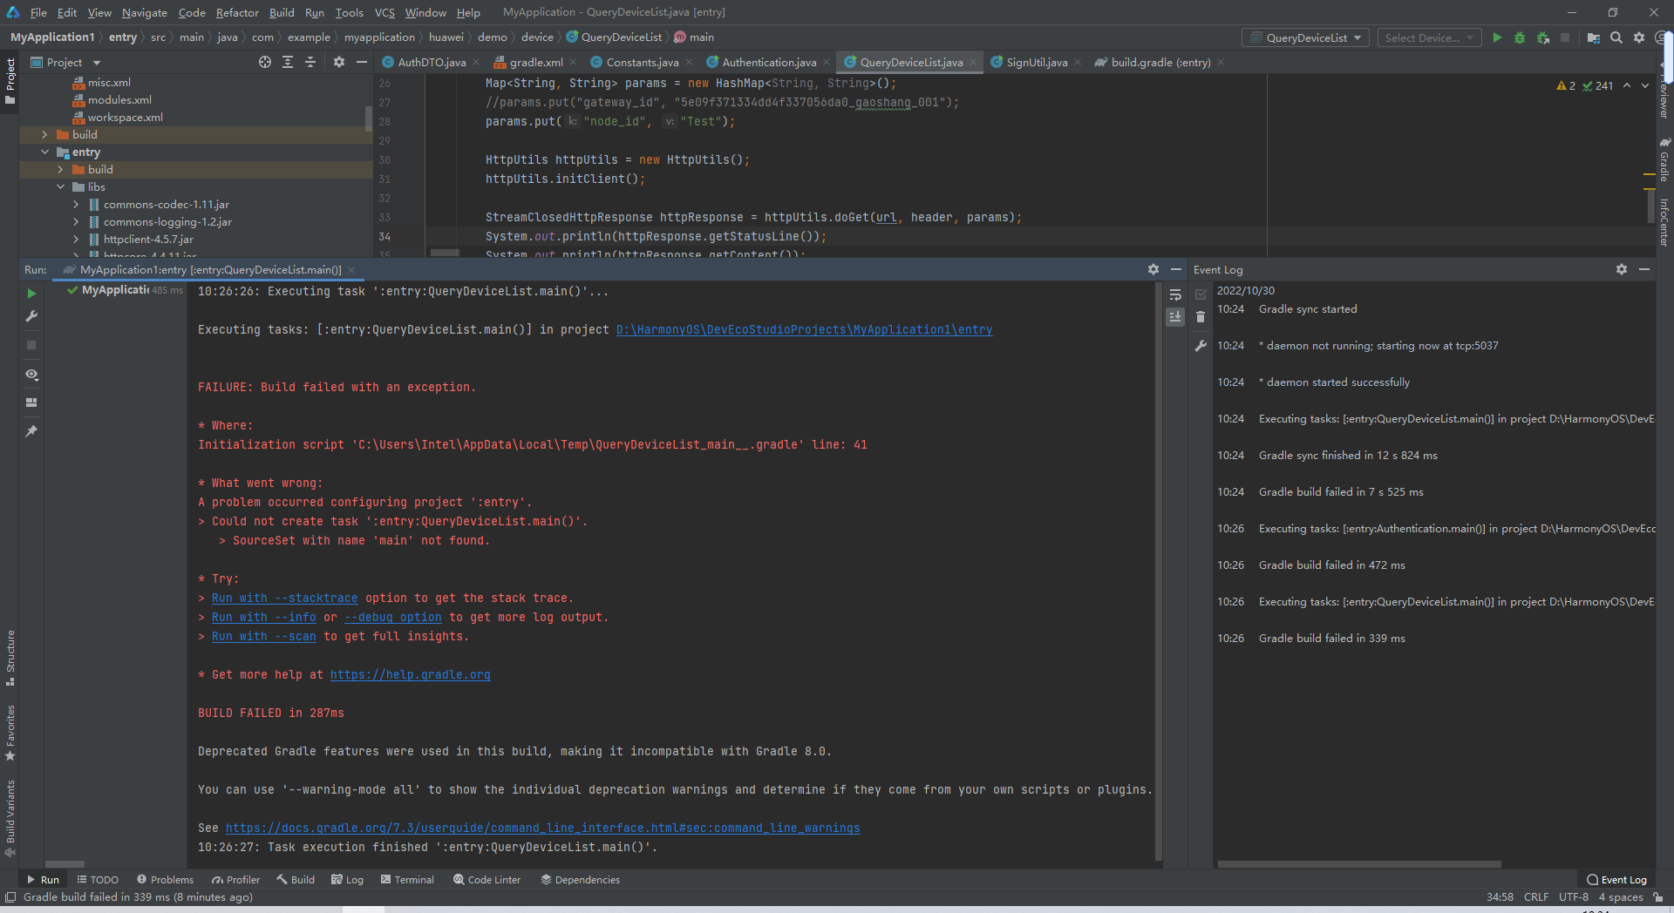Open Dependencies tool window
The width and height of the screenshot is (1674, 913).
580,880
